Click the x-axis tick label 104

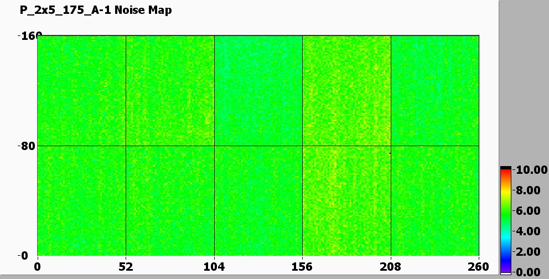(214, 267)
